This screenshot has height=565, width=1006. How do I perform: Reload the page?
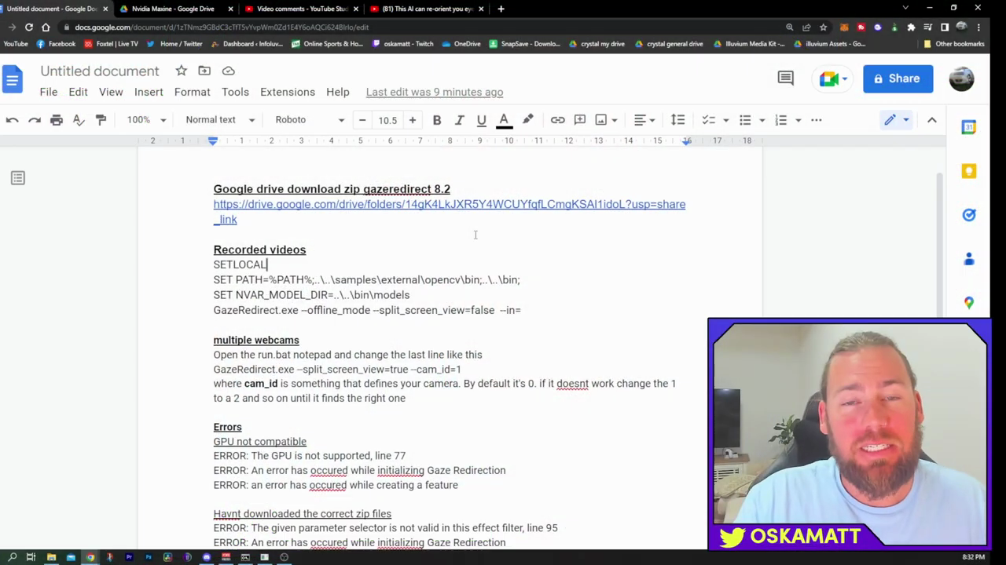(x=29, y=27)
